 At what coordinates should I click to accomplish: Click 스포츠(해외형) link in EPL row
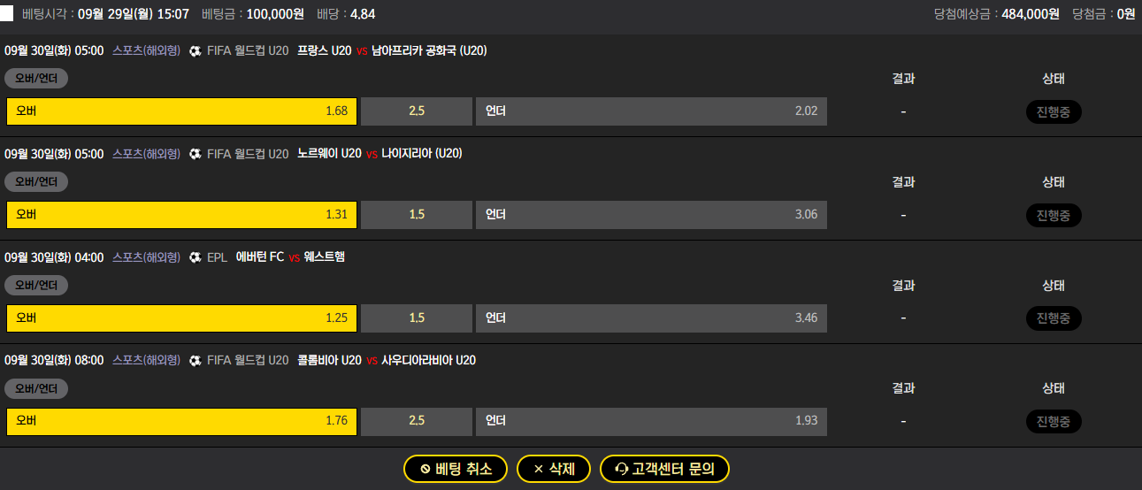(147, 257)
